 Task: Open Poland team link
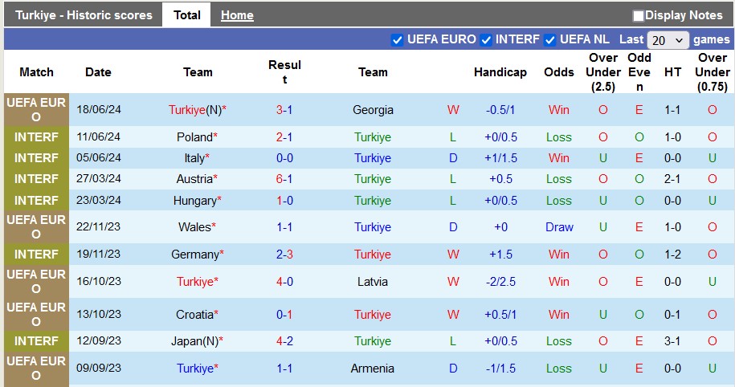click(195, 137)
